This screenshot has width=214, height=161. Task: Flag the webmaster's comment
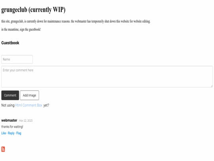tap(19, 133)
